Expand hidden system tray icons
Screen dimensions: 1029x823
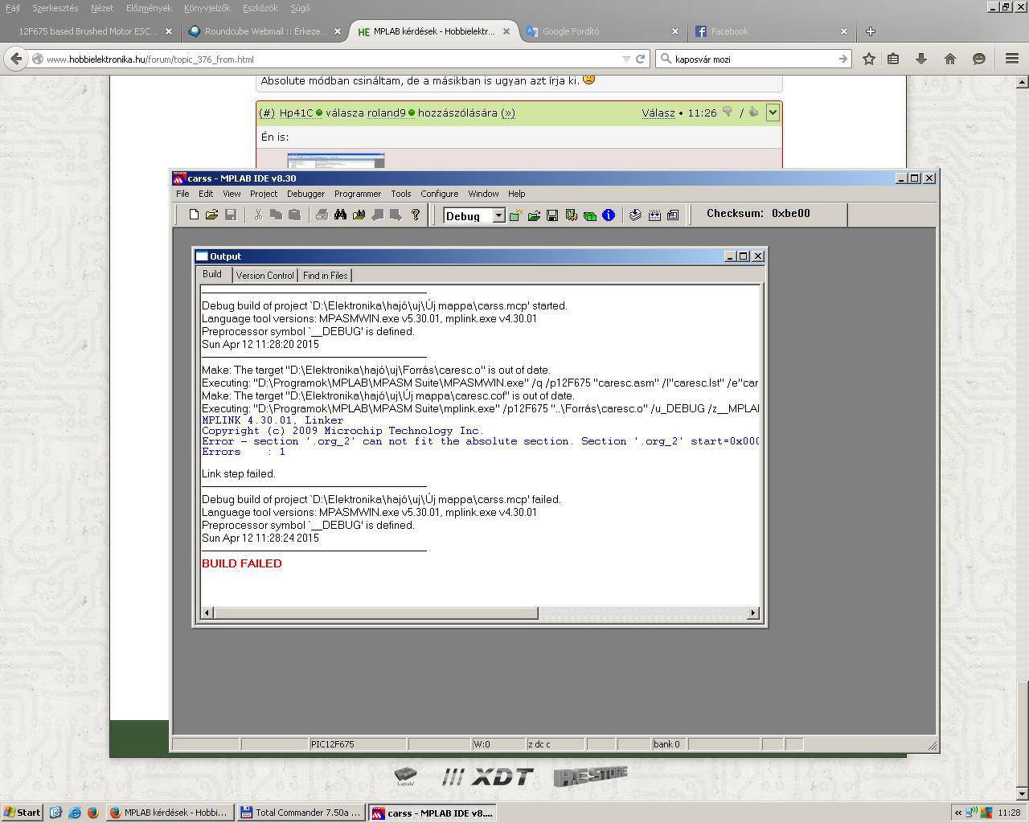click(957, 813)
